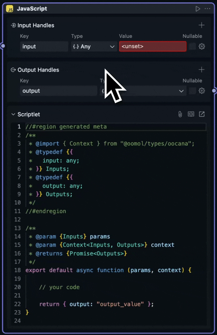Open settings gear for the output handle

coord(202,91)
